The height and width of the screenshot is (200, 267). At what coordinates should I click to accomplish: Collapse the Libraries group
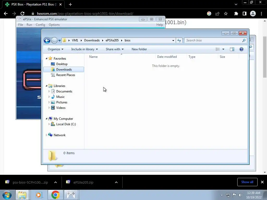tap(46, 86)
